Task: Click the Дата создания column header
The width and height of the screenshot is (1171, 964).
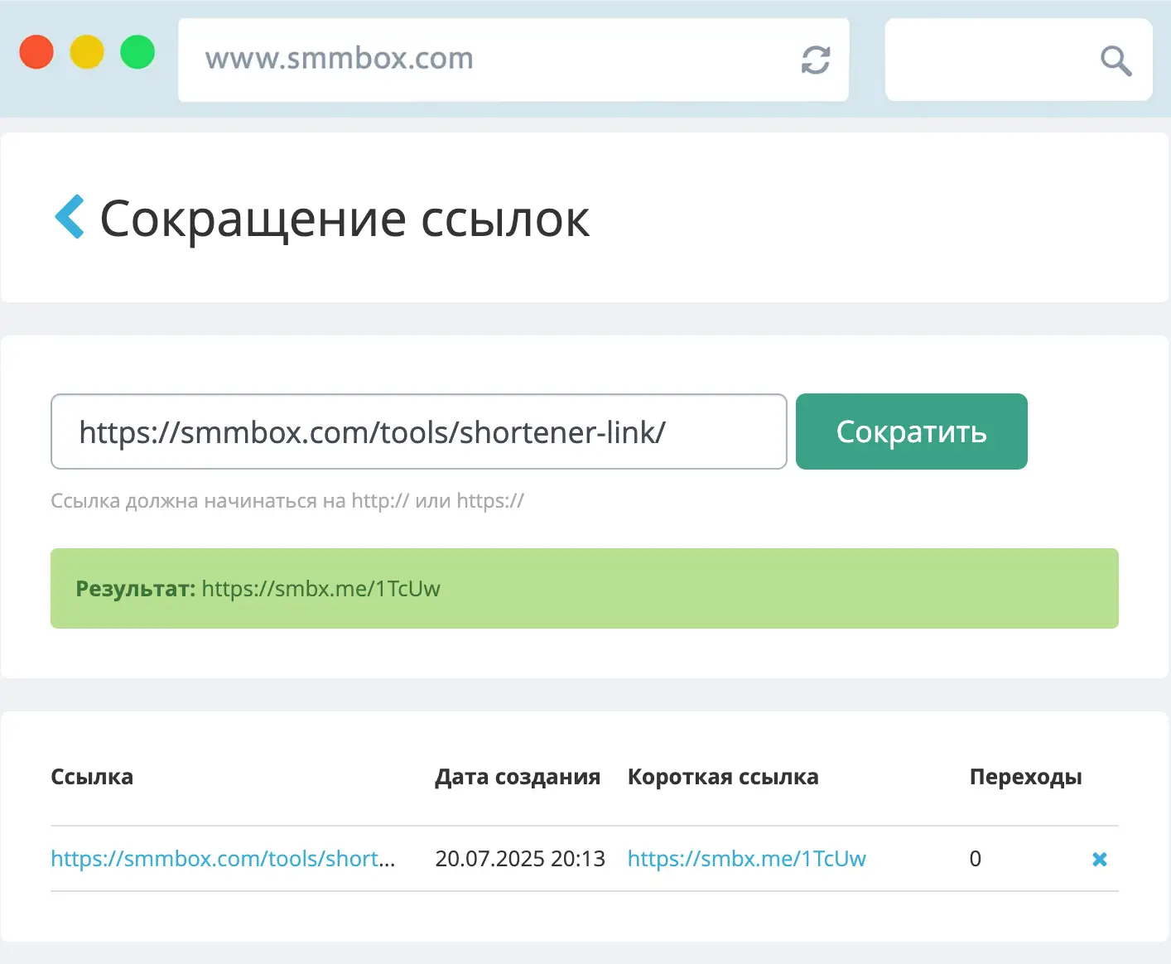Action: (518, 777)
